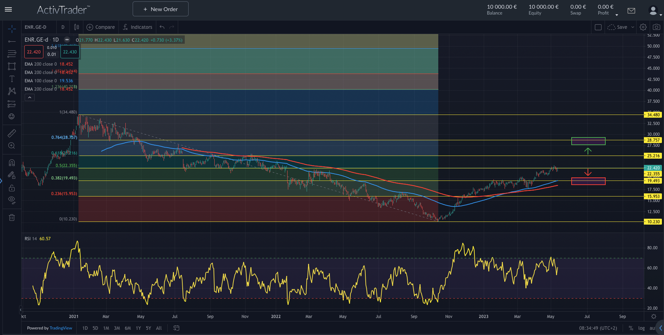Open chart settings gear in toolbar
The height and width of the screenshot is (335, 664).
point(643,27)
